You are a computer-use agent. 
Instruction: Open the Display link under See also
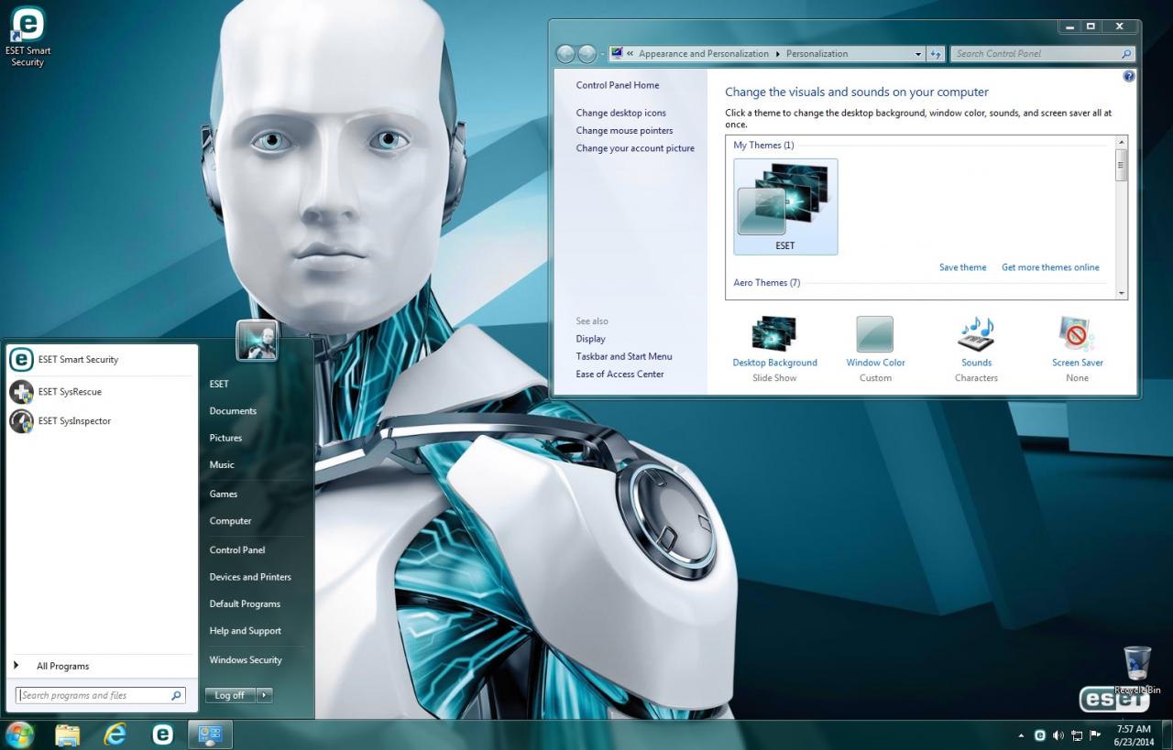(590, 339)
